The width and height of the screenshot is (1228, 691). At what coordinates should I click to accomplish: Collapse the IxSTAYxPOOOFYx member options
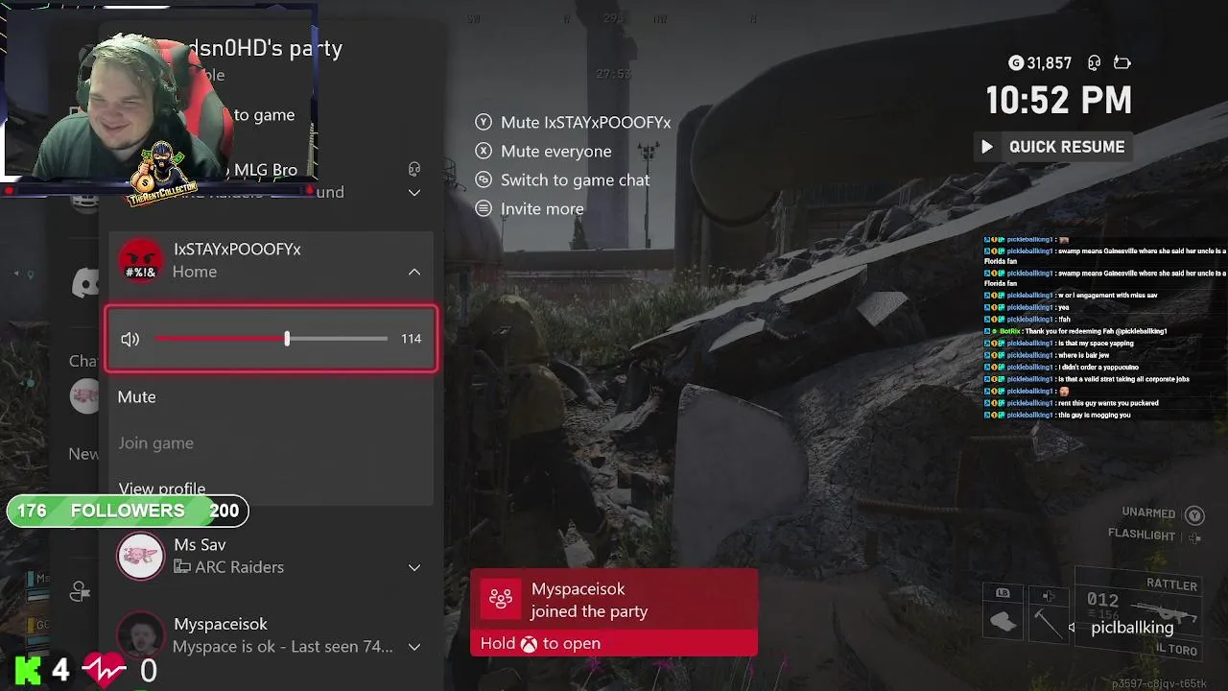tap(414, 273)
